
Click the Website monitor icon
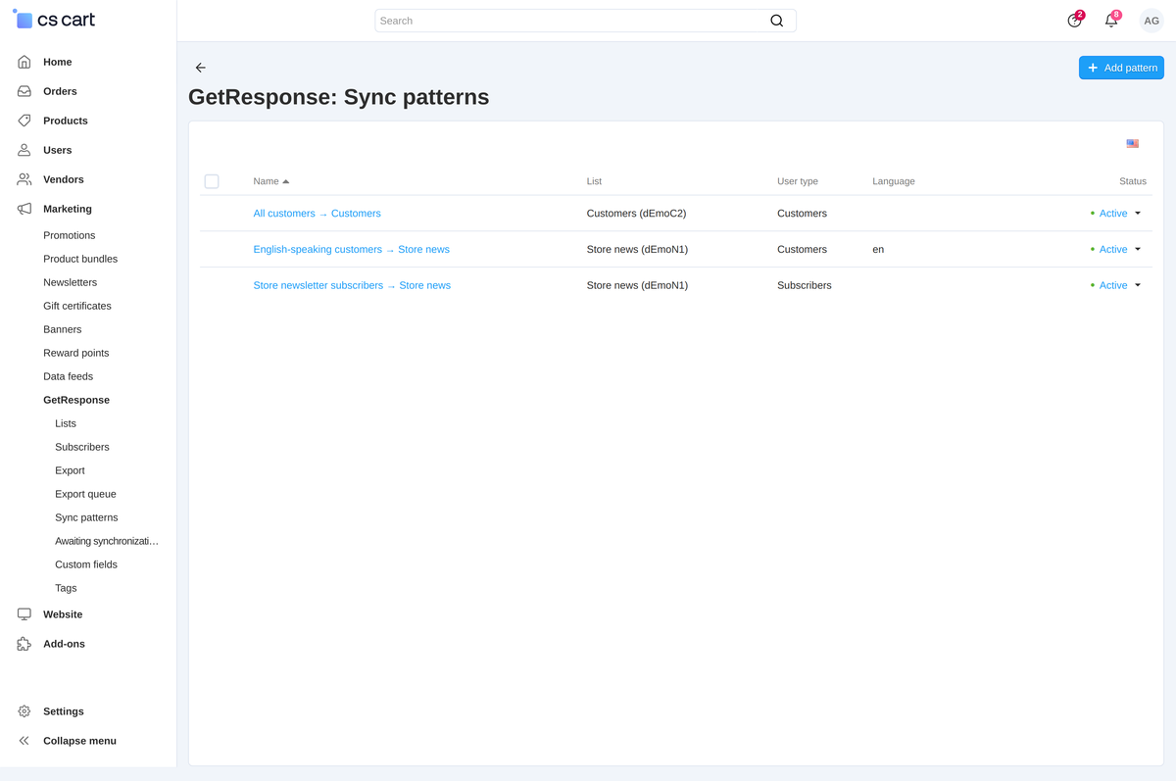click(x=24, y=614)
